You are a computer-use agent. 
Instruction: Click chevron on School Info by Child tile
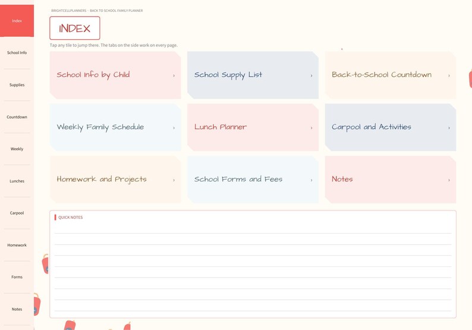click(x=174, y=76)
